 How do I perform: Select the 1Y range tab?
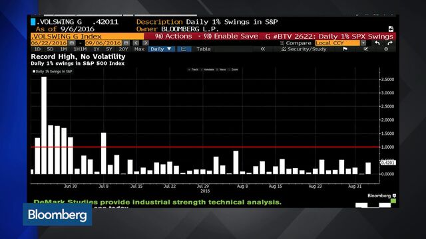click(97, 49)
